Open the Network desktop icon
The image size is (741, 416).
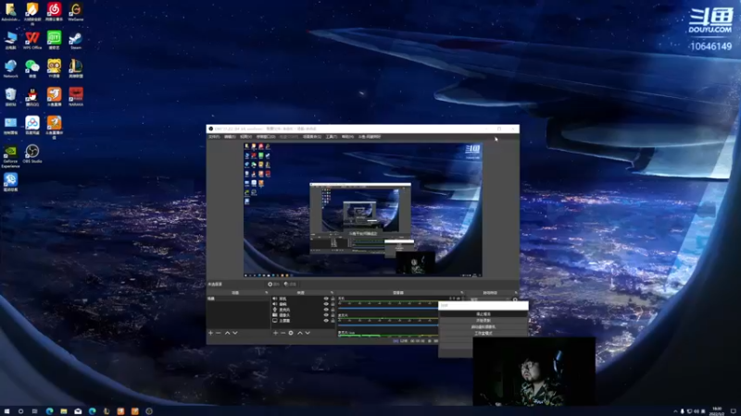10,68
